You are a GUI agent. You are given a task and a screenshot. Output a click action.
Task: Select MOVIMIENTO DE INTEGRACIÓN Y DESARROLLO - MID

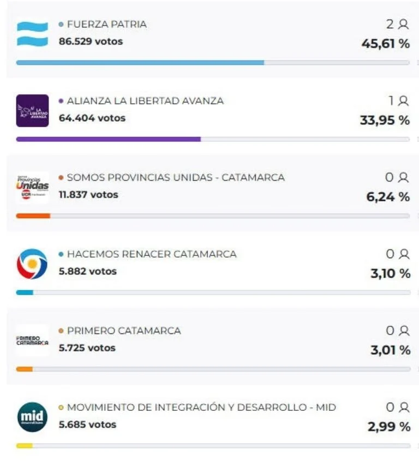click(201, 407)
